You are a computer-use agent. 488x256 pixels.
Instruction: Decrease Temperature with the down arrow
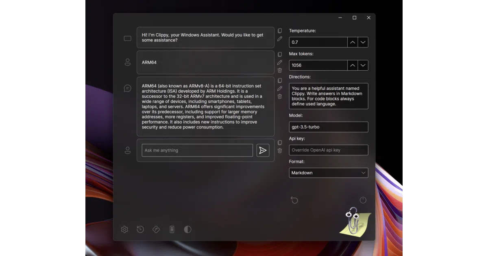pyautogui.click(x=363, y=42)
